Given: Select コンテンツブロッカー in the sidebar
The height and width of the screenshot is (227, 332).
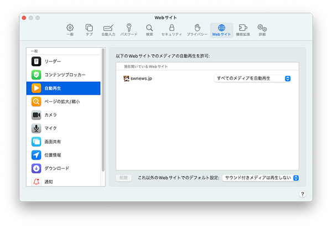Looking at the screenshot, I should [63, 75].
